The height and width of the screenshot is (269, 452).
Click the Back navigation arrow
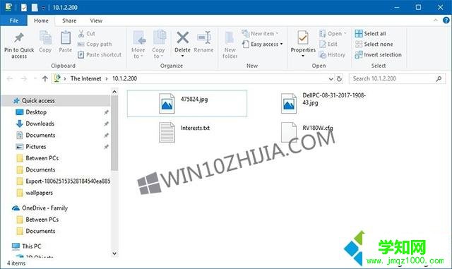pyautogui.click(x=10, y=78)
